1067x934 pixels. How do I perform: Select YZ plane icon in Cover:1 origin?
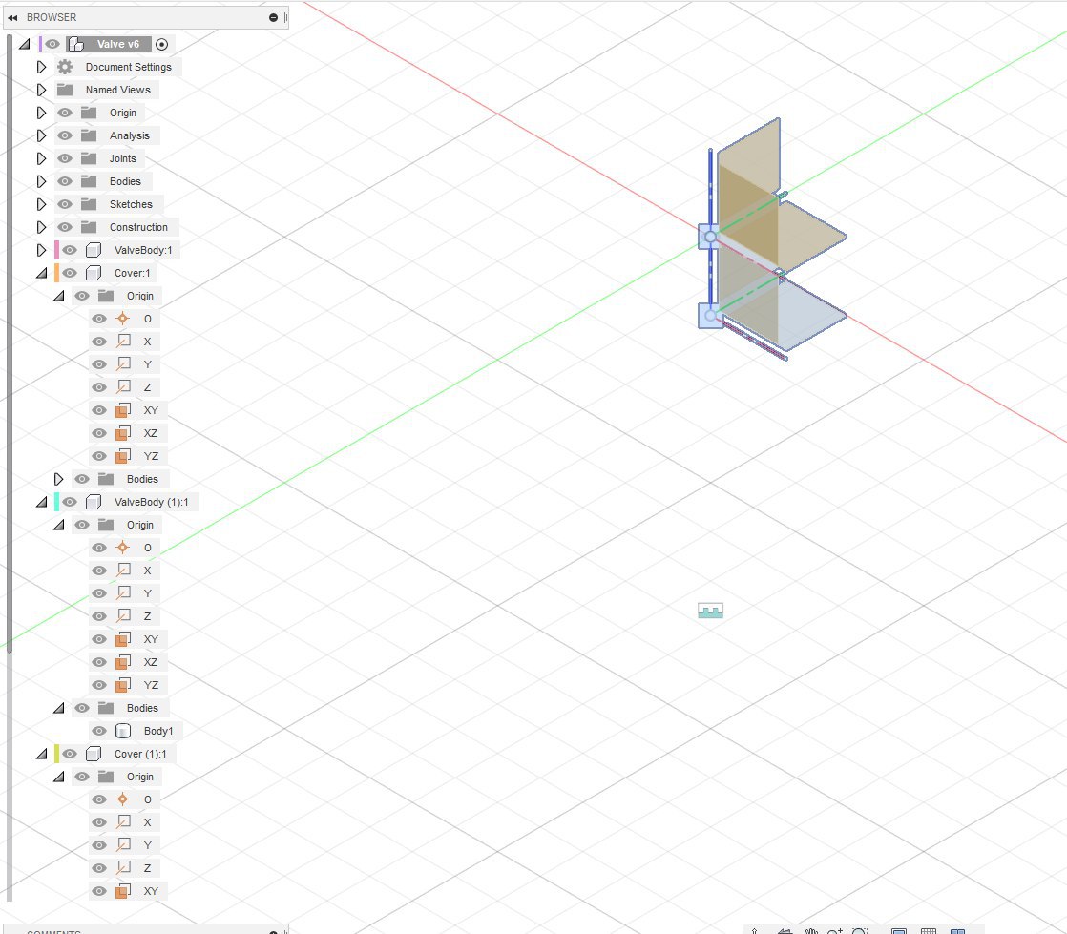pyautogui.click(x=123, y=456)
